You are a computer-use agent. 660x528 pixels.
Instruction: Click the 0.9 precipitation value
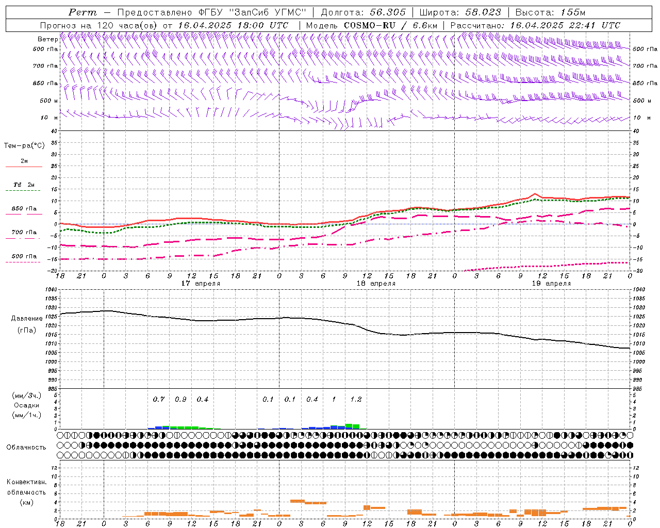click(x=180, y=400)
